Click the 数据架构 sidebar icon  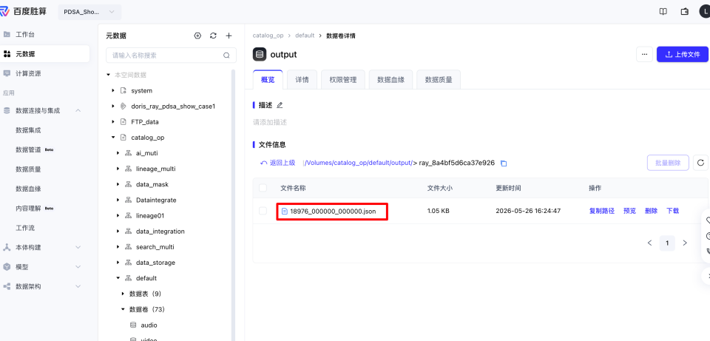(x=7, y=286)
